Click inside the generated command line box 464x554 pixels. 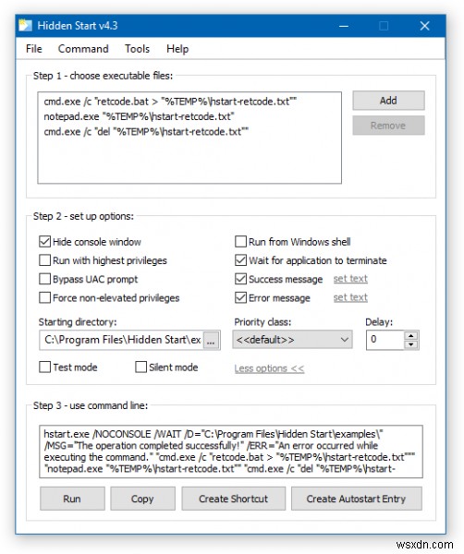click(231, 452)
